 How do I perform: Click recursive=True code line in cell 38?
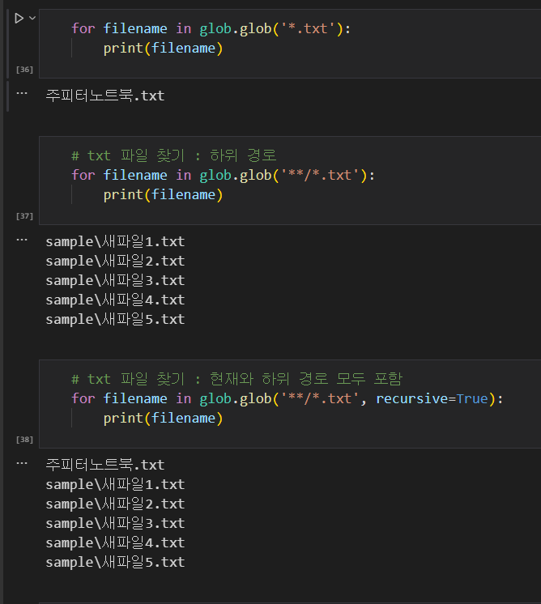point(288,398)
